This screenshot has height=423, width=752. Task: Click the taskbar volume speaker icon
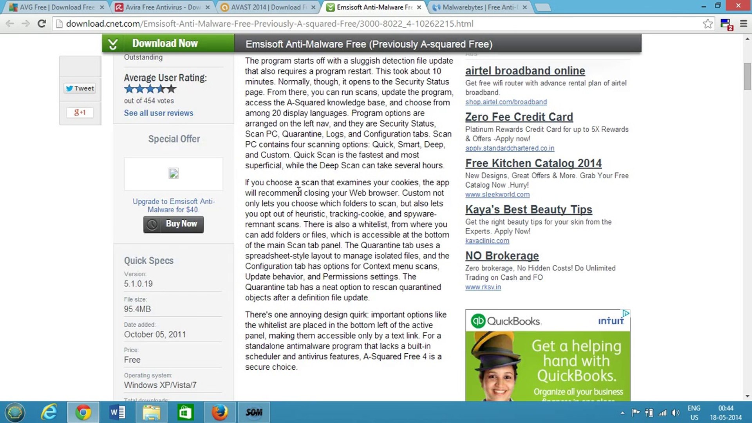tap(675, 412)
